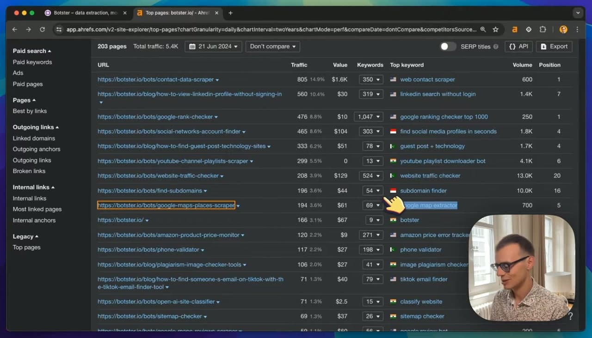Screen dimensions: 592x338
Task: Open the Chrome three-dot menu
Action: tap(577, 29)
